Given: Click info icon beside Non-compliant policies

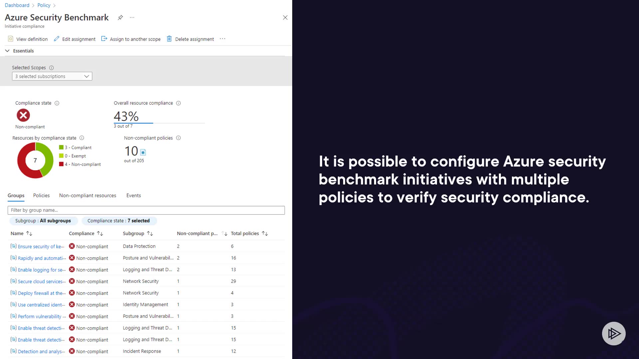Looking at the screenshot, I should (x=178, y=138).
